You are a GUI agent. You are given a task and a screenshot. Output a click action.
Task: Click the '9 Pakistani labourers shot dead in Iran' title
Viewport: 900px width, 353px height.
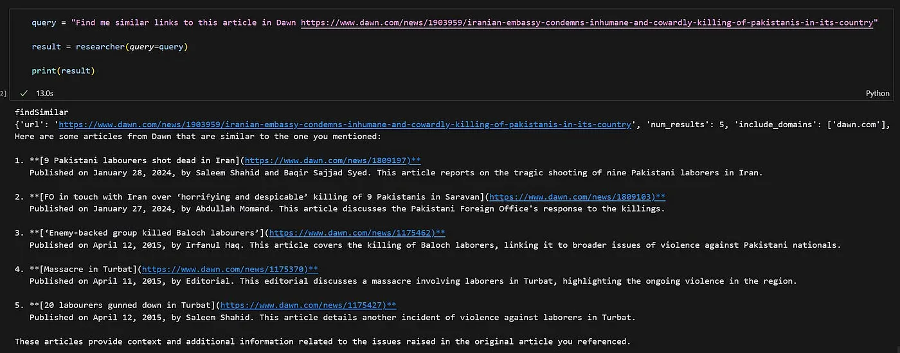[x=139, y=160]
